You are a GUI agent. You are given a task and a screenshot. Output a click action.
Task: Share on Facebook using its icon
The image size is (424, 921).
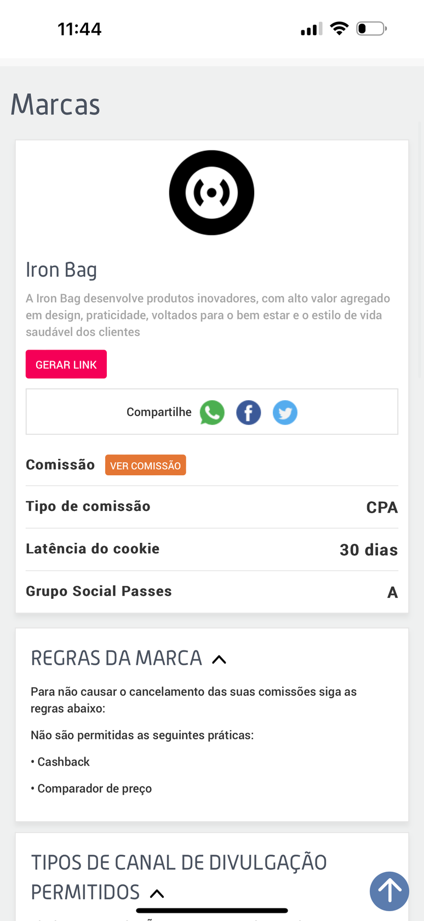(248, 413)
